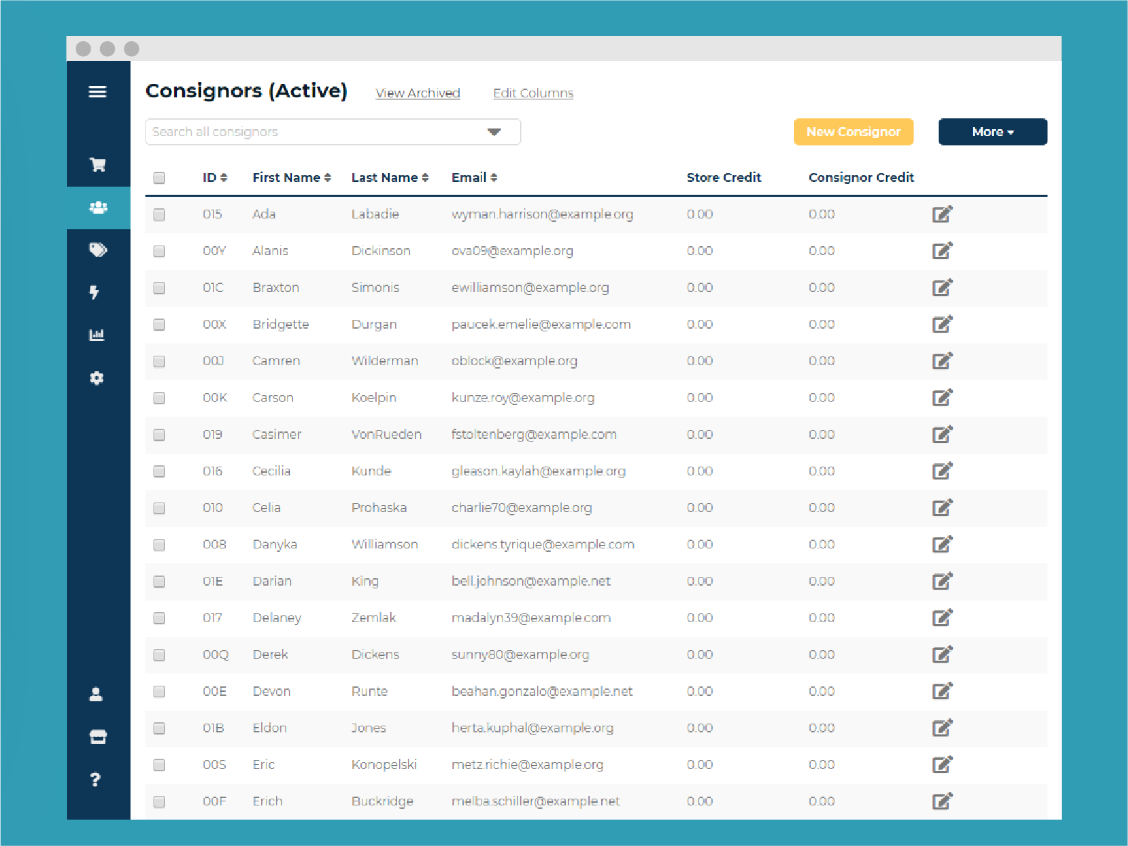Screen dimensions: 1128x846
Task: Edit consignor Ada Labadie
Action: point(941,214)
